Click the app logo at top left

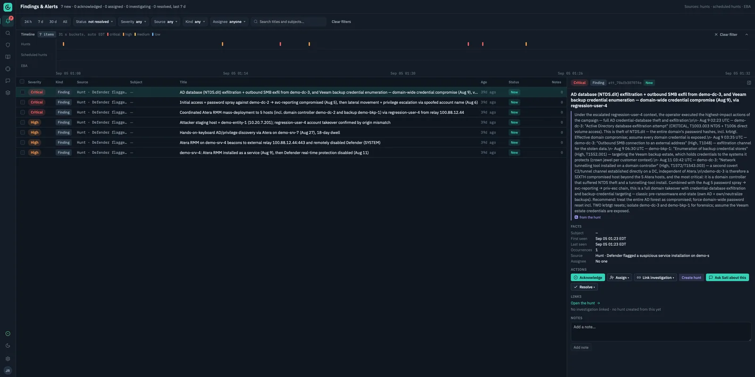pyautogui.click(x=8, y=7)
